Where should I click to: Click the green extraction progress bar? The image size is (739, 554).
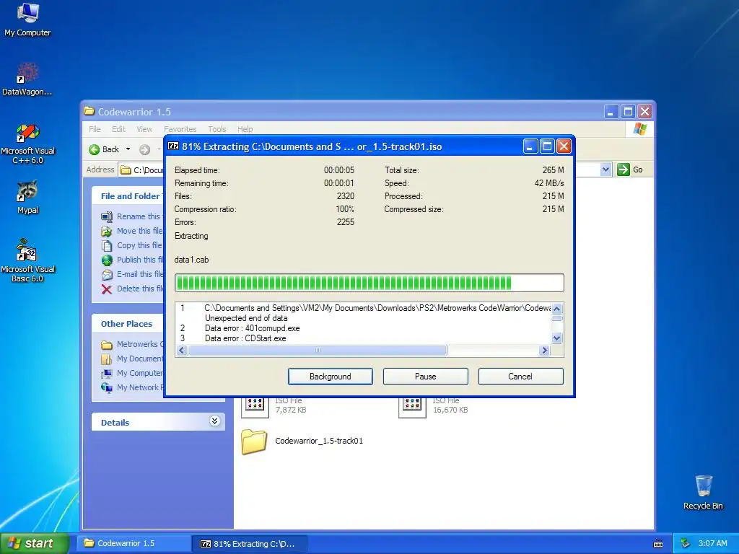369,283
